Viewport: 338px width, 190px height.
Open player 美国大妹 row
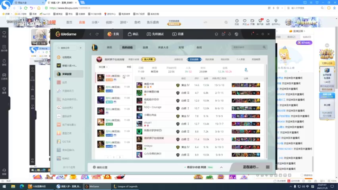coord(199,85)
